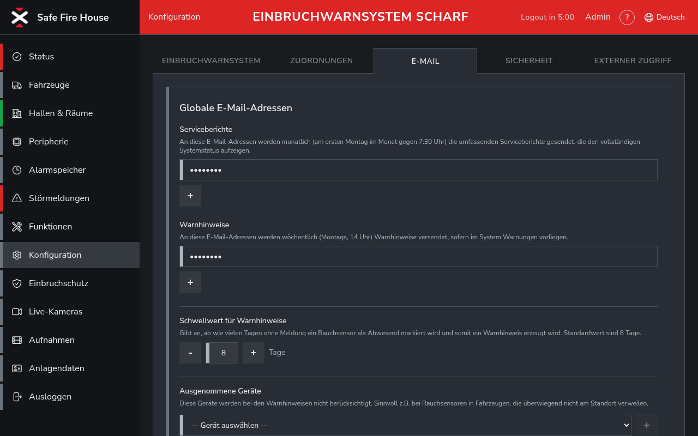698x436 pixels.
Task: Click the Störmeldungen warning triangle icon
Action: [x=17, y=198]
